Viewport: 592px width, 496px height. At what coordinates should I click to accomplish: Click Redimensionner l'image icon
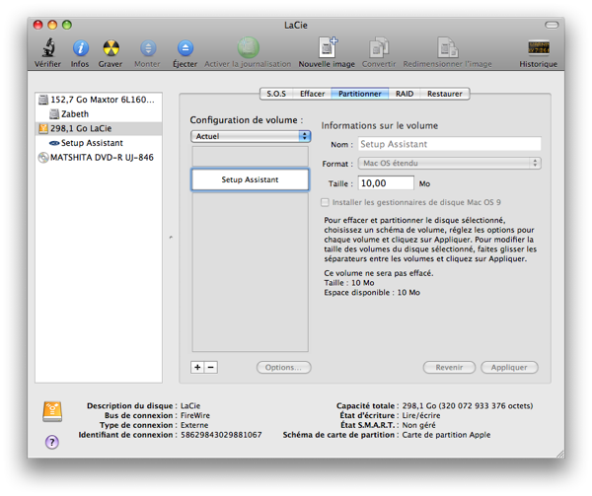(447, 47)
